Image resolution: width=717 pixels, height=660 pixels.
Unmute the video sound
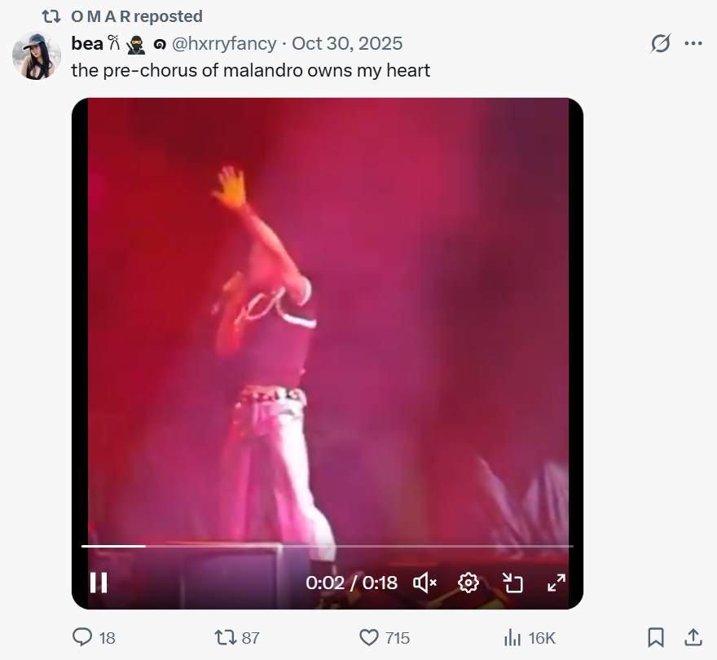tap(425, 583)
